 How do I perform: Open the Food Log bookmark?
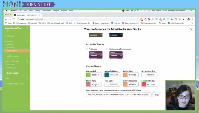116,23
